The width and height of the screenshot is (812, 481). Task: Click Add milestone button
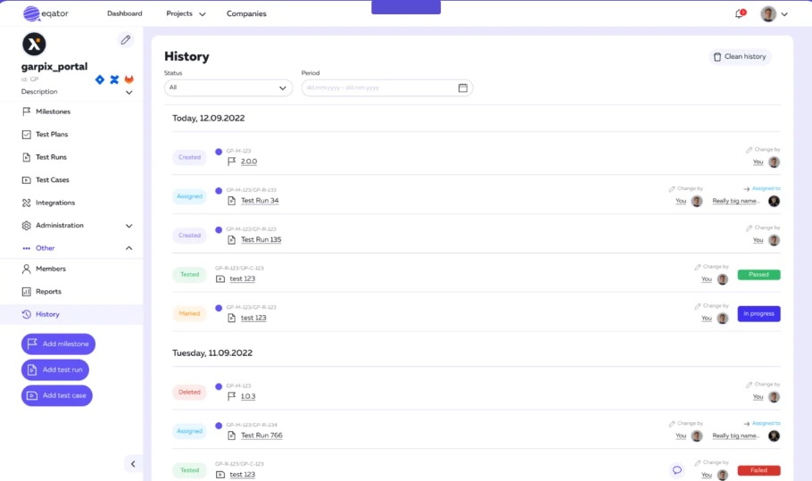(x=59, y=344)
